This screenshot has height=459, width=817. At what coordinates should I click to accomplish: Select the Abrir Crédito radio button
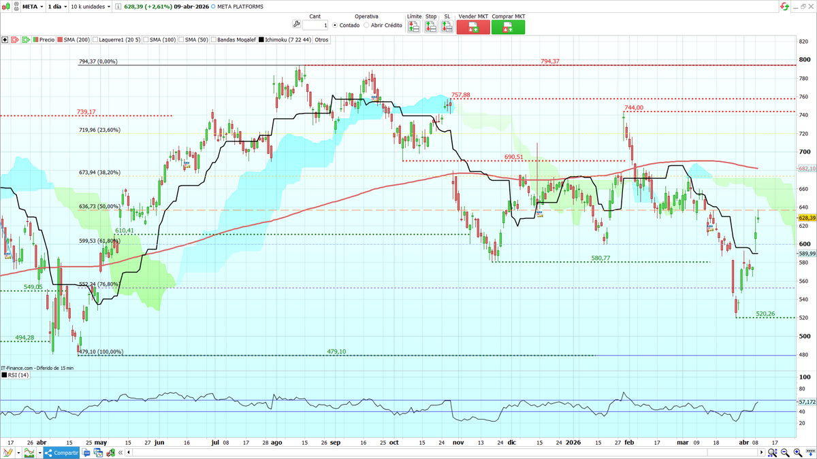366,25
